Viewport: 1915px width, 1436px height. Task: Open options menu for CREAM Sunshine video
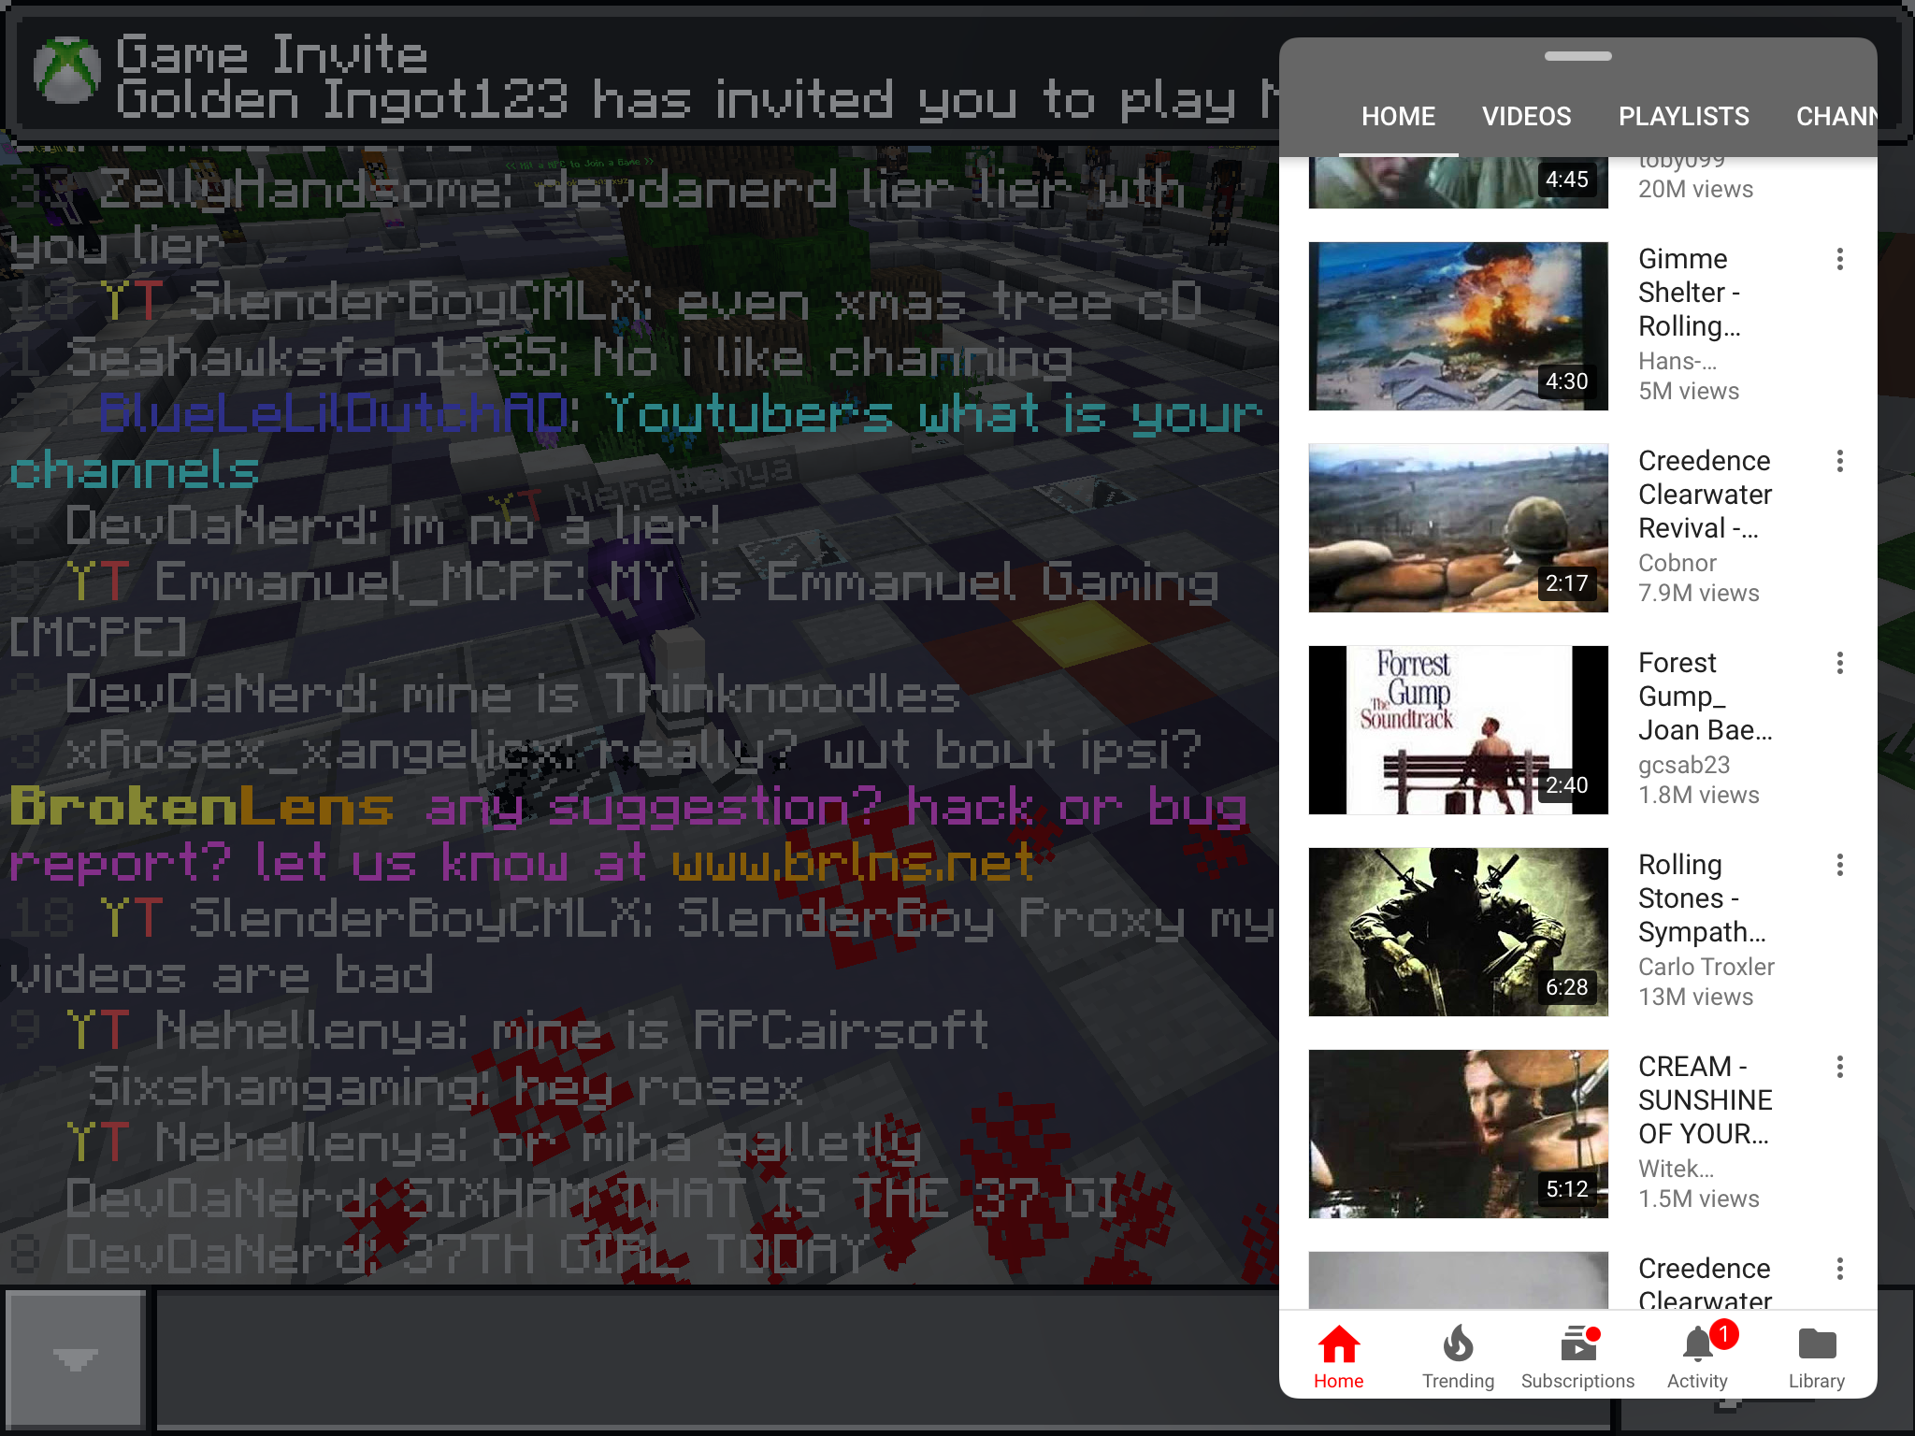[x=1839, y=1067]
